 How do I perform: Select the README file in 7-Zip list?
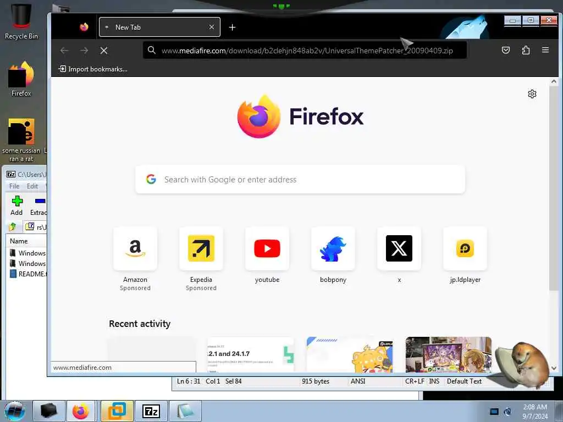tap(28, 274)
